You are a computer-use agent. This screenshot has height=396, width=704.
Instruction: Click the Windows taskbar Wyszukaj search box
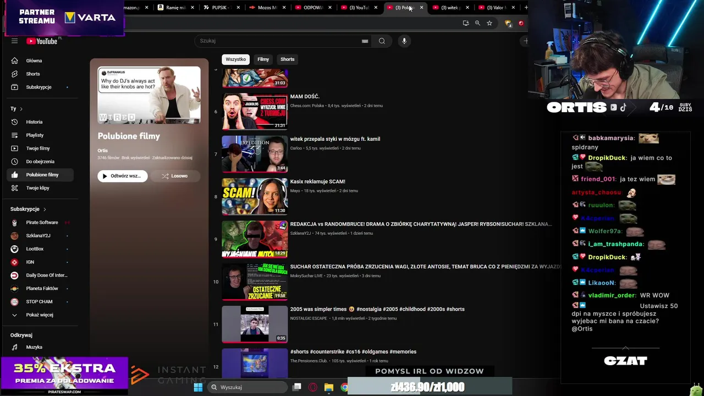[248, 387]
